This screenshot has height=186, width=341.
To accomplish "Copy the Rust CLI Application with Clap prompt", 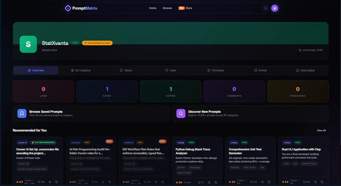I will 322,182.
